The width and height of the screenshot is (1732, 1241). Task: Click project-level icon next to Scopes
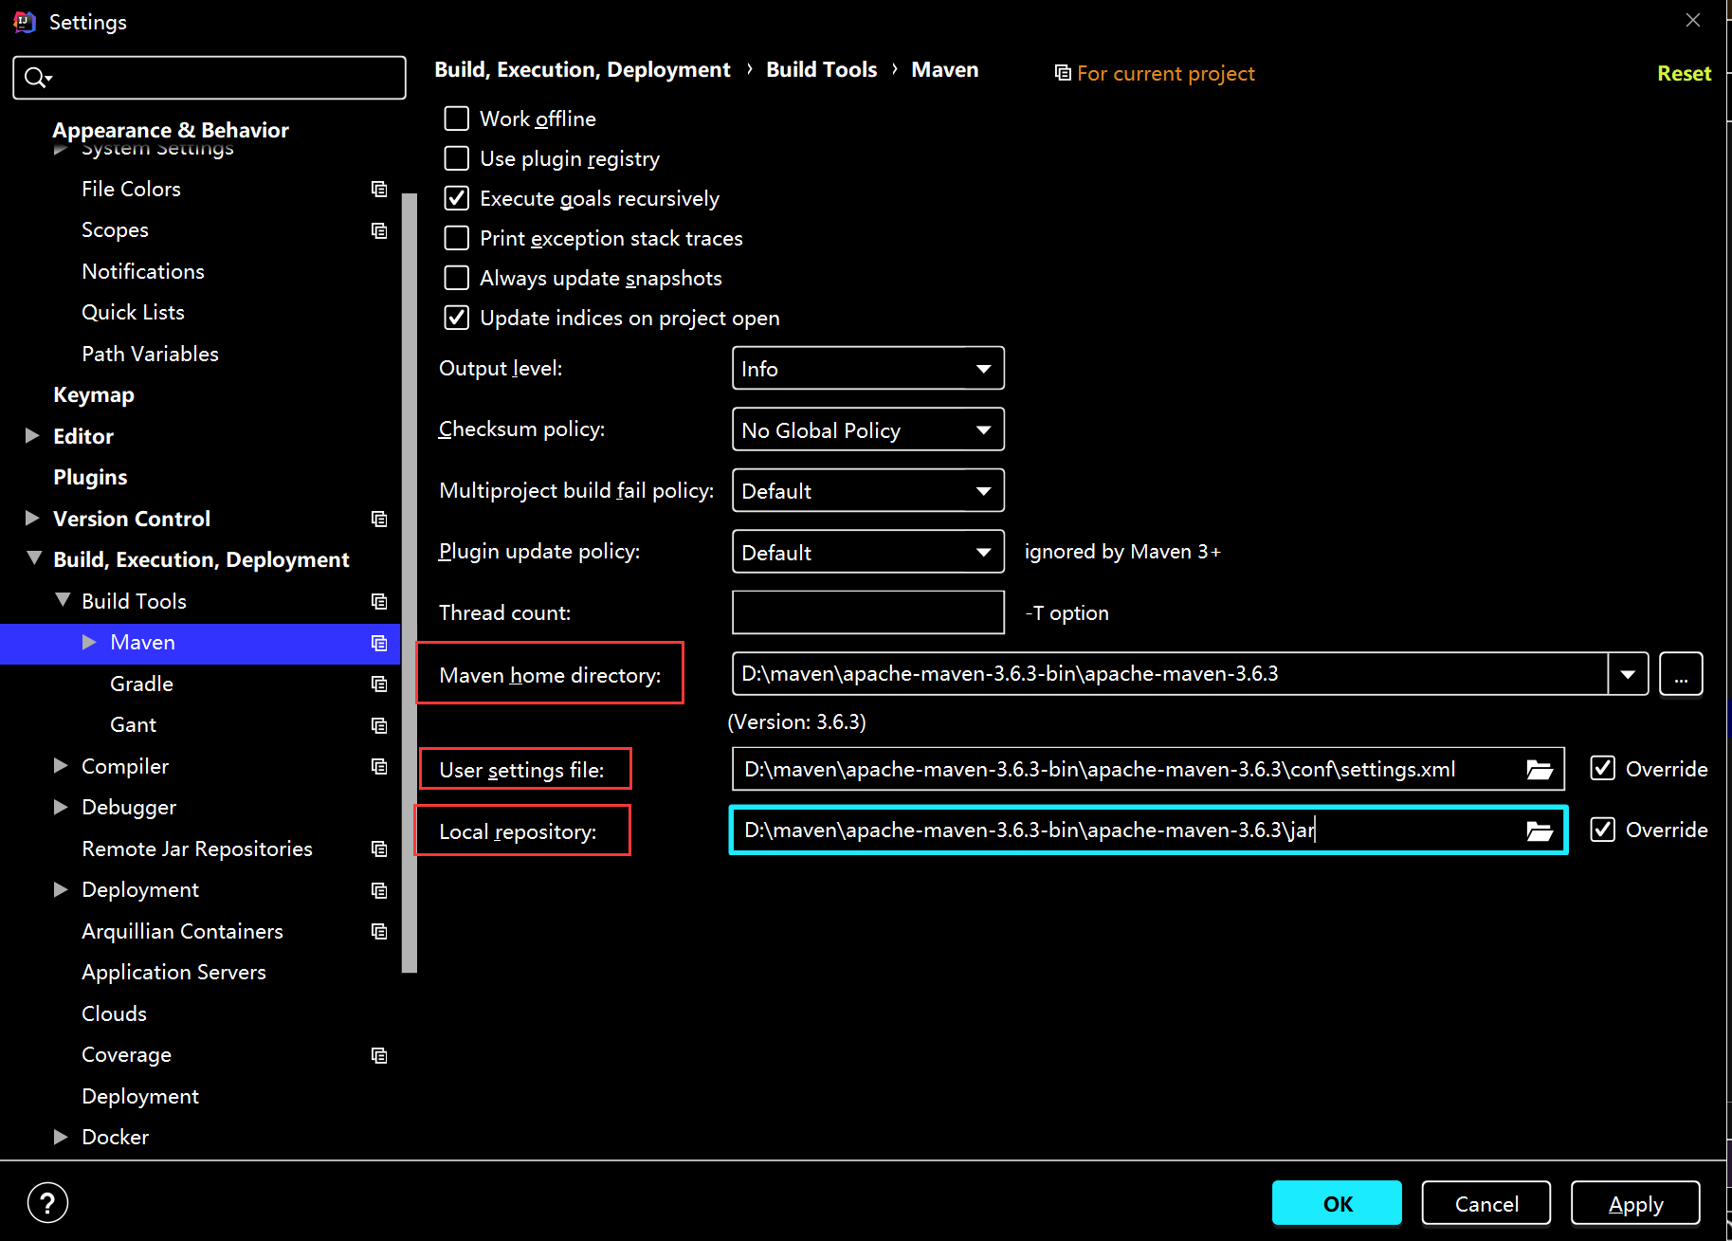click(x=379, y=230)
